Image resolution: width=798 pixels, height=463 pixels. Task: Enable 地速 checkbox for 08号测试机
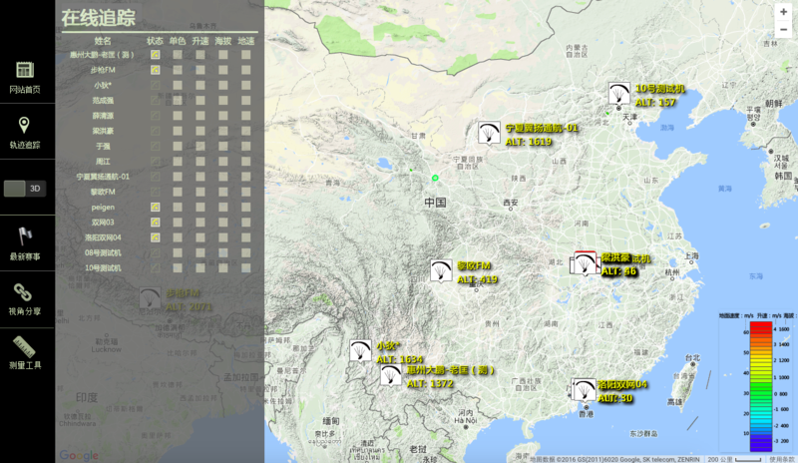pos(245,252)
